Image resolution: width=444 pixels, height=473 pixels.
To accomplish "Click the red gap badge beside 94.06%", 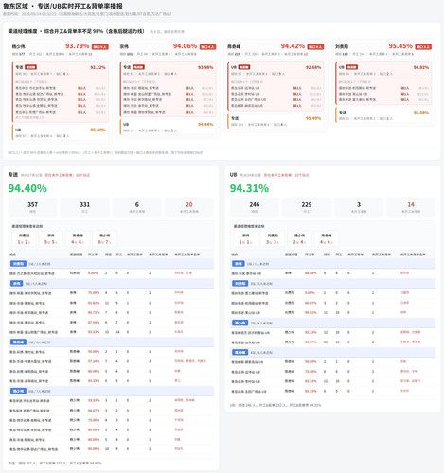I will [207, 47].
